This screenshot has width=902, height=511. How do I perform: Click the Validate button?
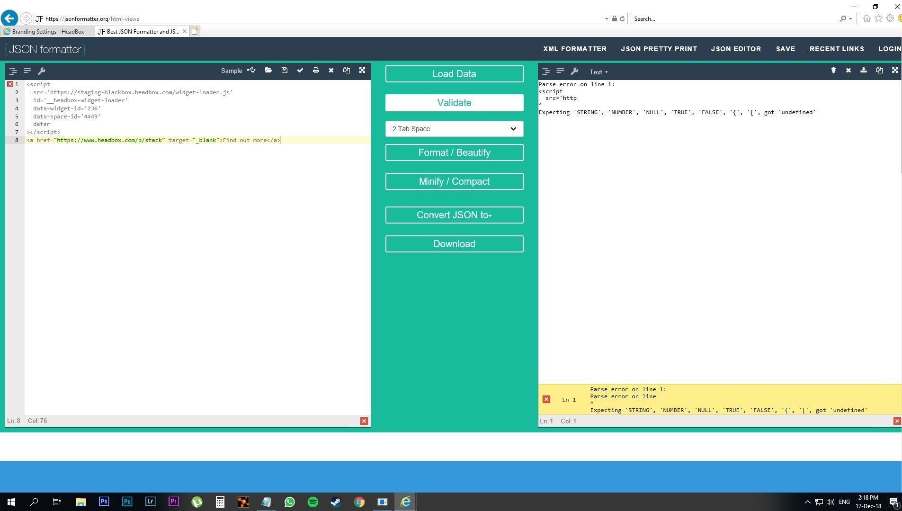pos(454,103)
